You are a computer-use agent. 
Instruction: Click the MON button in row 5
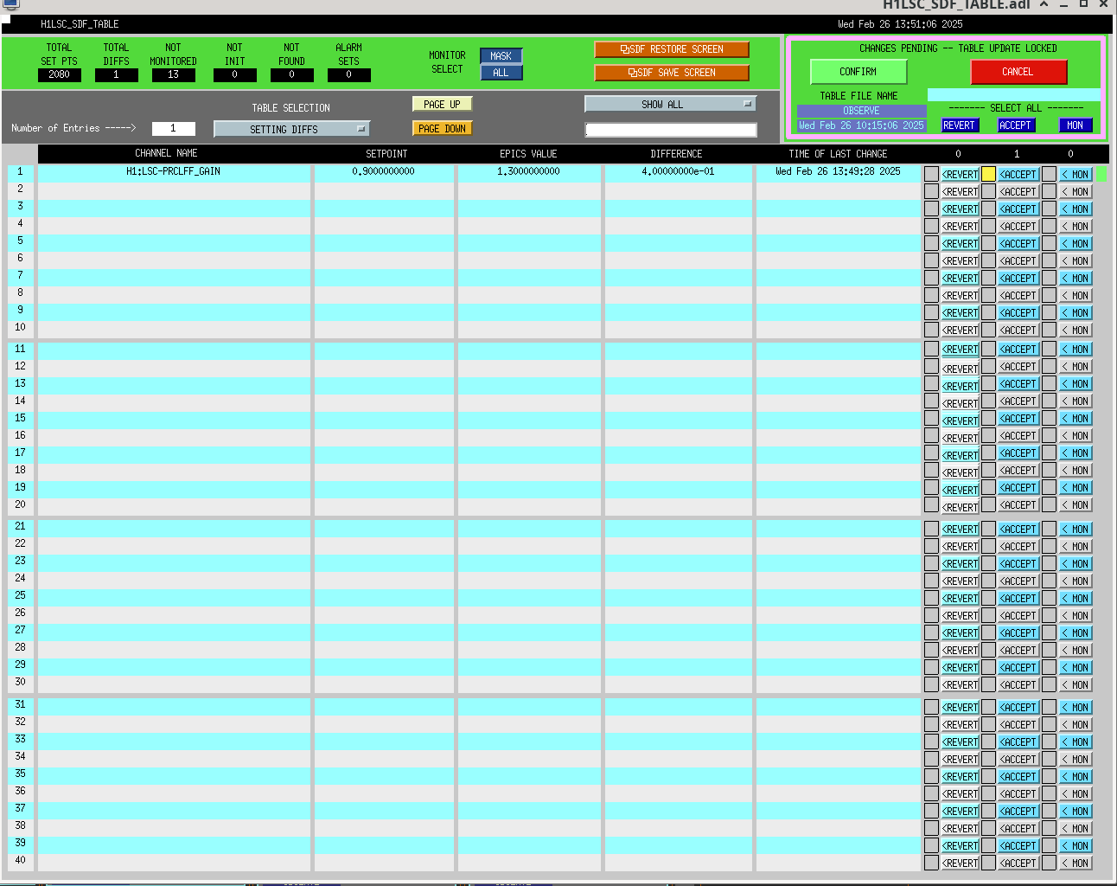click(x=1076, y=243)
